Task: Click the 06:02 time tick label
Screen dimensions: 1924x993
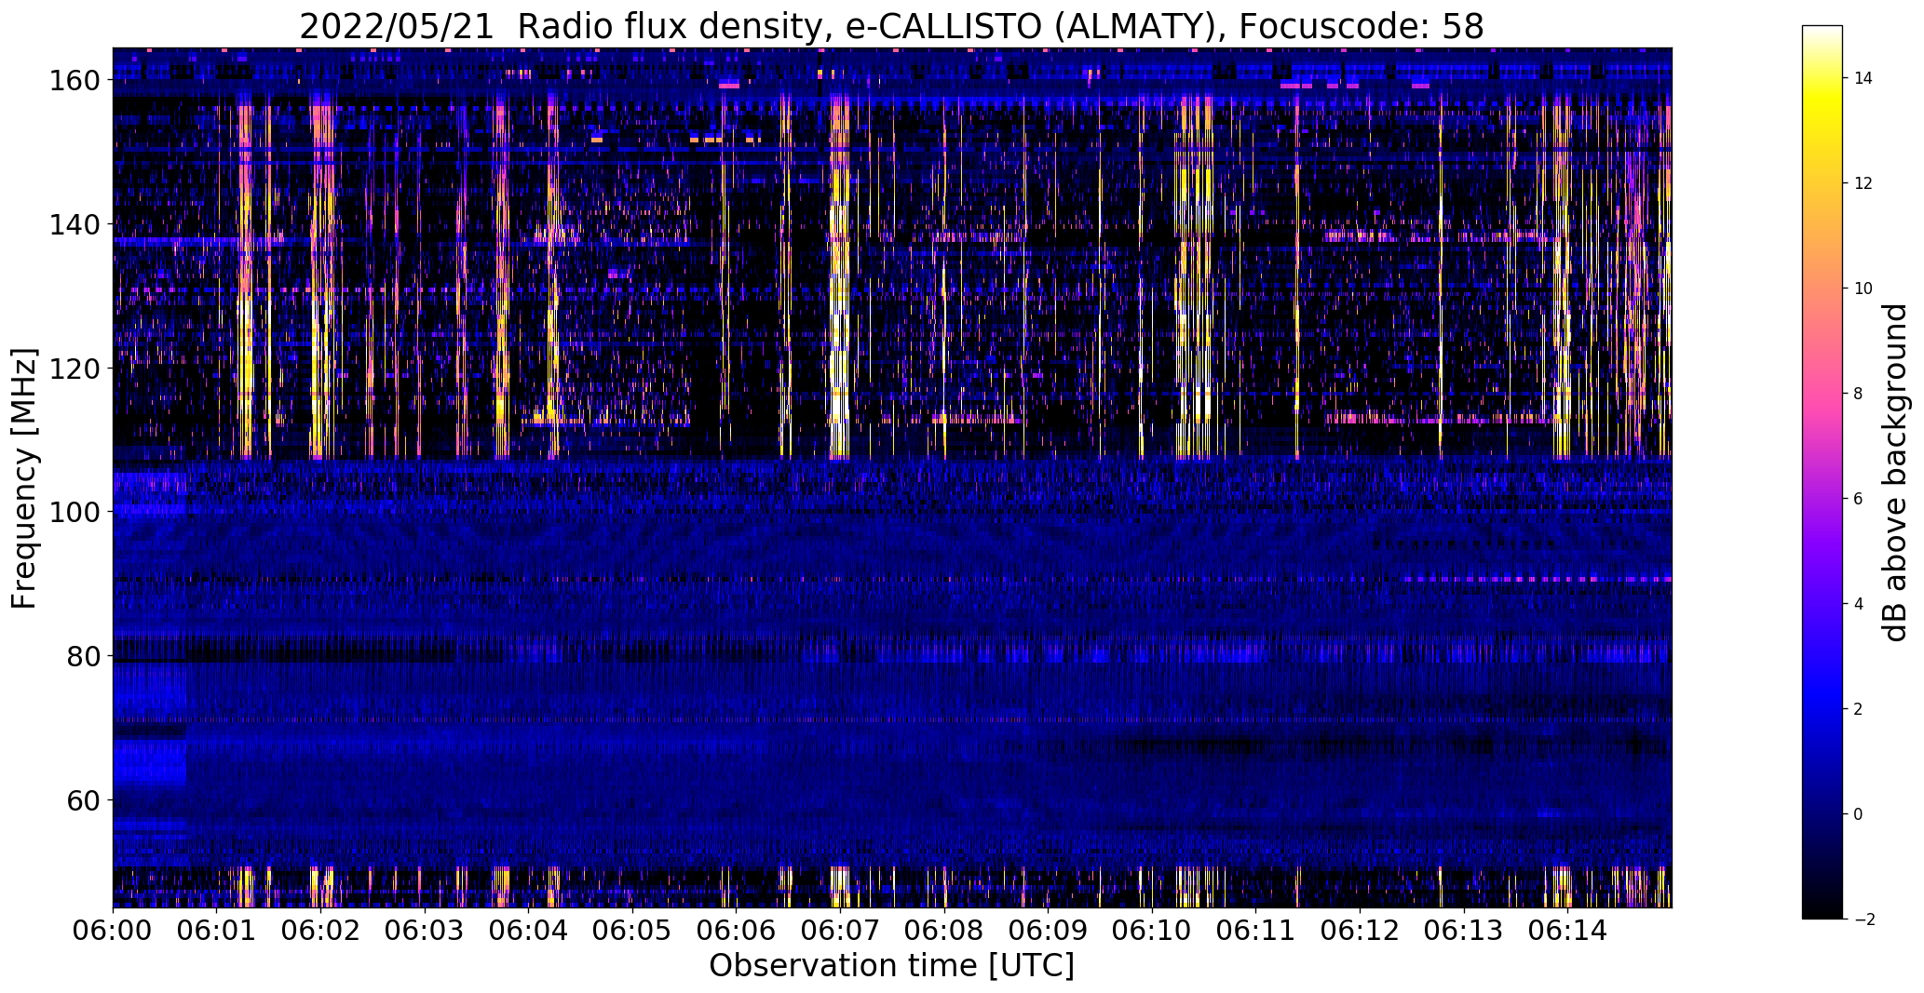Action: 320,930
